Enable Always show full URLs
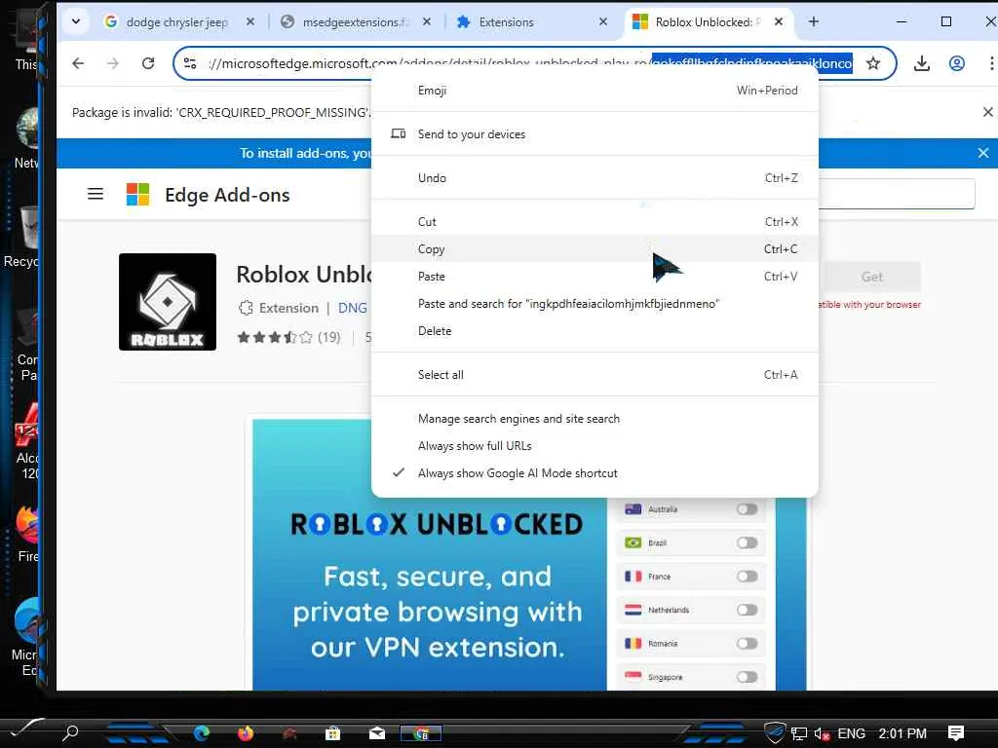The height and width of the screenshot is (748, 998). pos(595,446)
